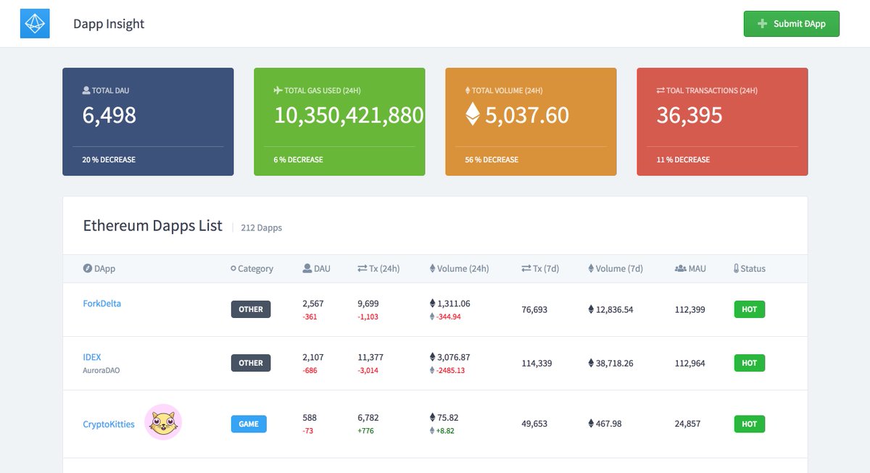The height and width of the screenshot is (473, 870).
Task: Select IDEX's Tx (7d) value 114,339
Action: point(536,363)
